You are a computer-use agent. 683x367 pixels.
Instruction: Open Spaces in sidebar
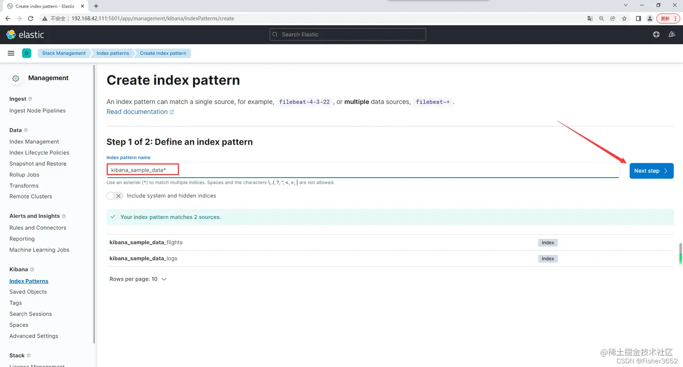coord(19,325)
